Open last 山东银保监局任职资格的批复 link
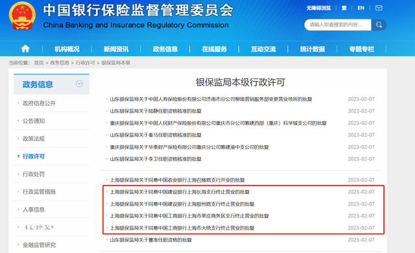The width and height of the screenshot is (415, 253). pos(151,240)
